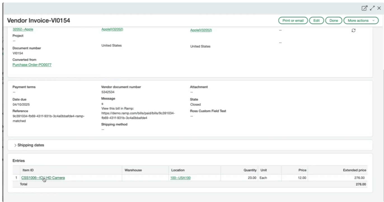Click the Ramp bill URL text
Viewport: 384px width, 202px height.
click(x=138, y=116)
